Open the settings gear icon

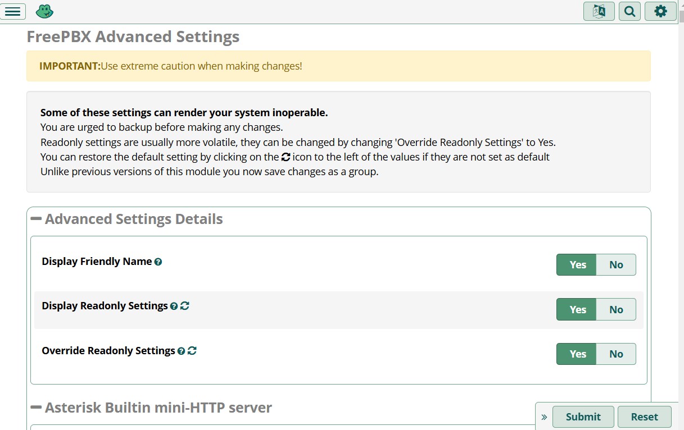coord(660,11)
